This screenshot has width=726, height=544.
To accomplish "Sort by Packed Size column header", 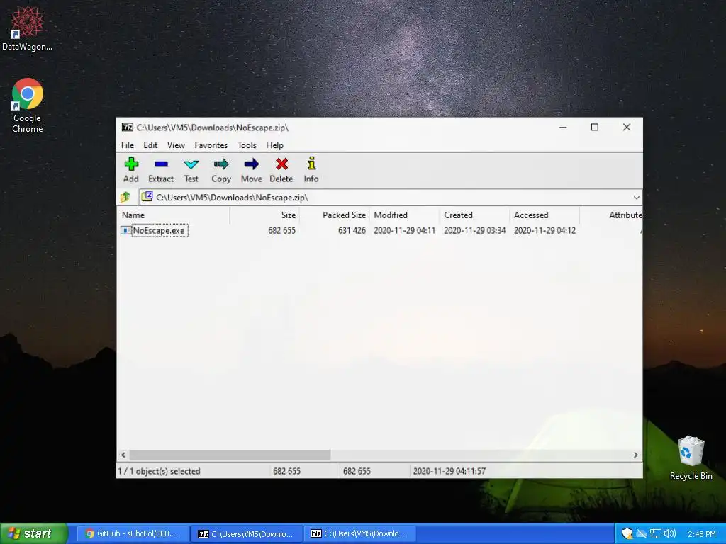I will pos(335,215).
